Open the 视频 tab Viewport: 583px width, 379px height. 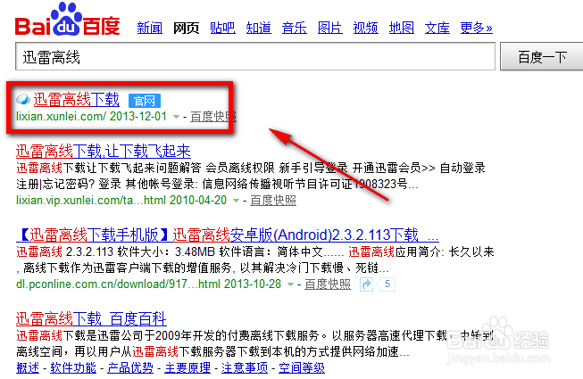(365, 28)
